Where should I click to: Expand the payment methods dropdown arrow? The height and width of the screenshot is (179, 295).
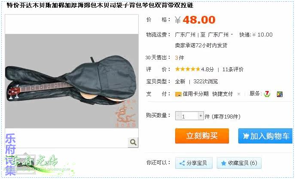239,94
